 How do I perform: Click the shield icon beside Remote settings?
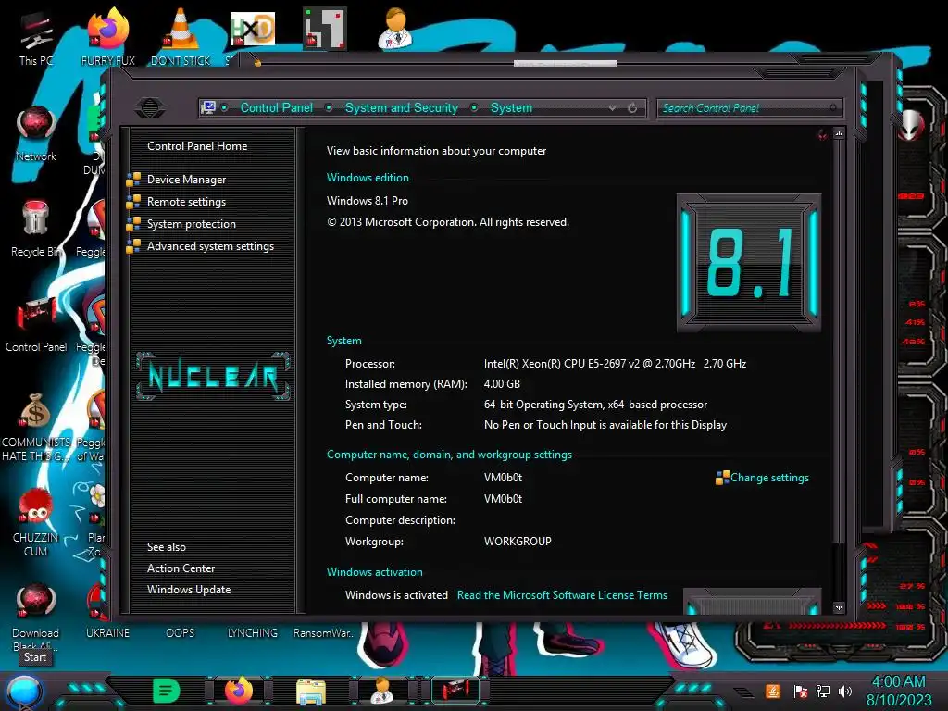[133, 202]
